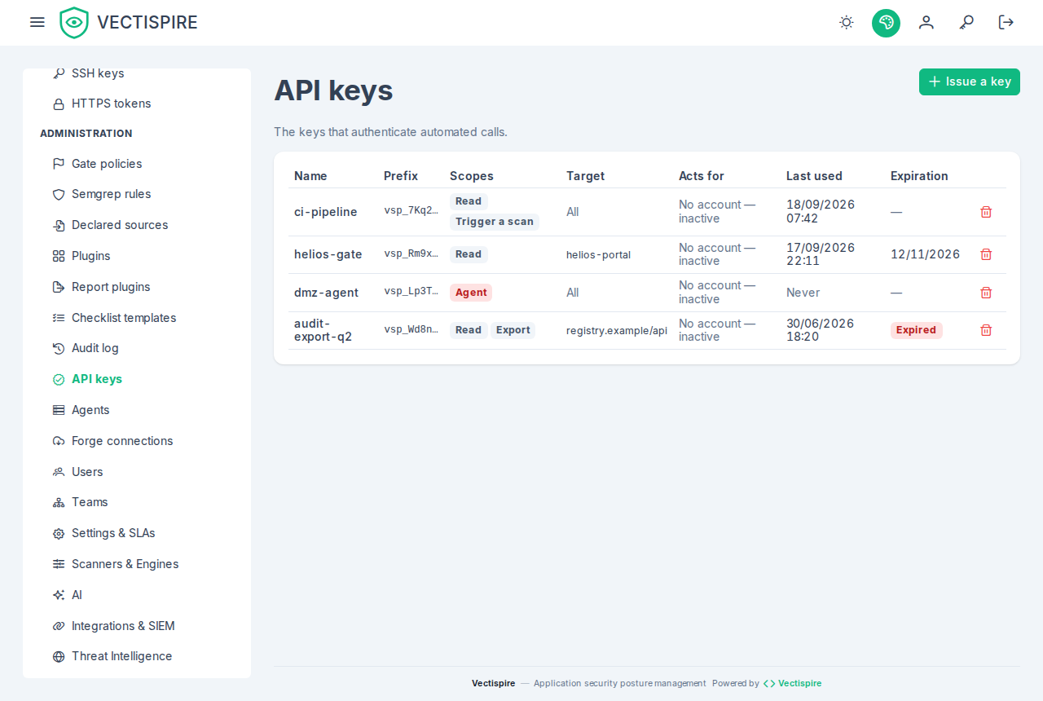The image size is (1043, 701).
Task: Select the registry.example/api target cell
Action: pyautogui.click(x=617, y=330)
